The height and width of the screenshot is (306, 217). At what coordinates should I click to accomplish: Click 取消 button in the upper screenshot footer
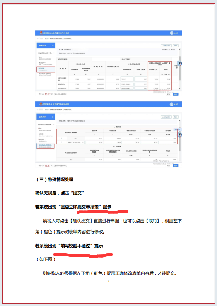click(x=168, y=94)
